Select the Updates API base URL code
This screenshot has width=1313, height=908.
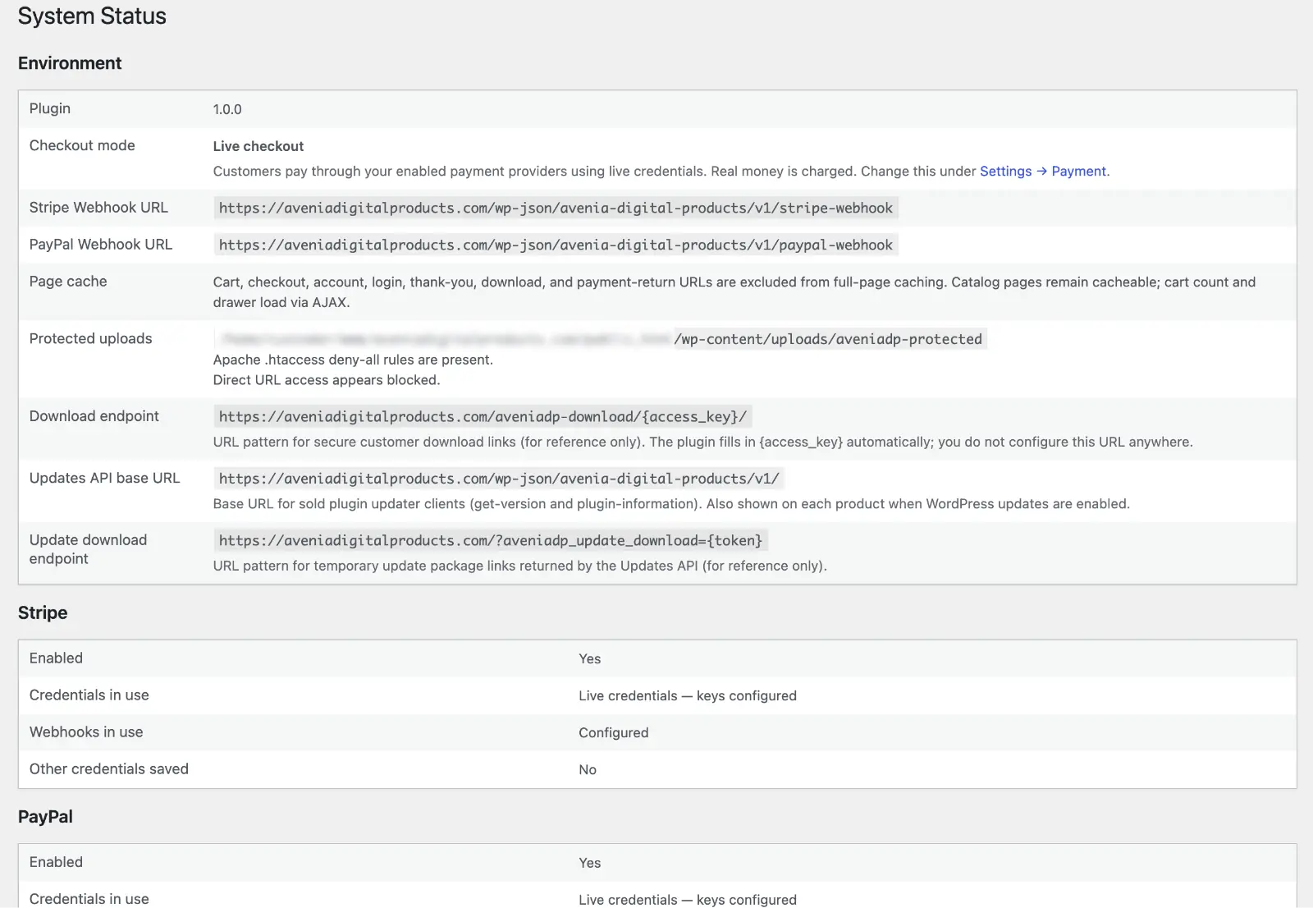[499, 478]
